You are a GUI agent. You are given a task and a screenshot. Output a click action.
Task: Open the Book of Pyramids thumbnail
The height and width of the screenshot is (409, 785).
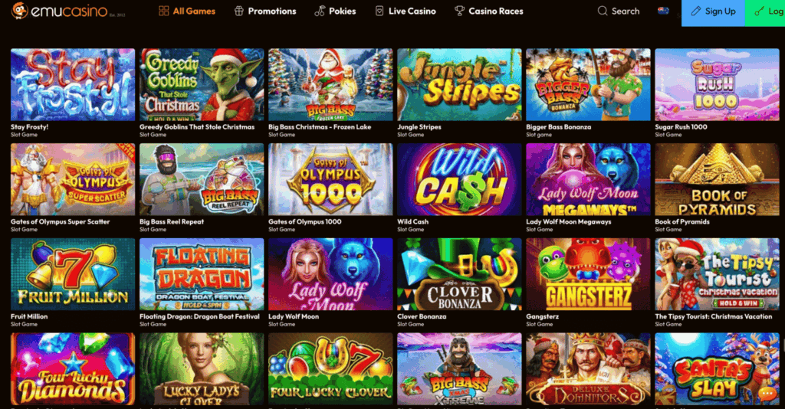[x=717, y=179]
